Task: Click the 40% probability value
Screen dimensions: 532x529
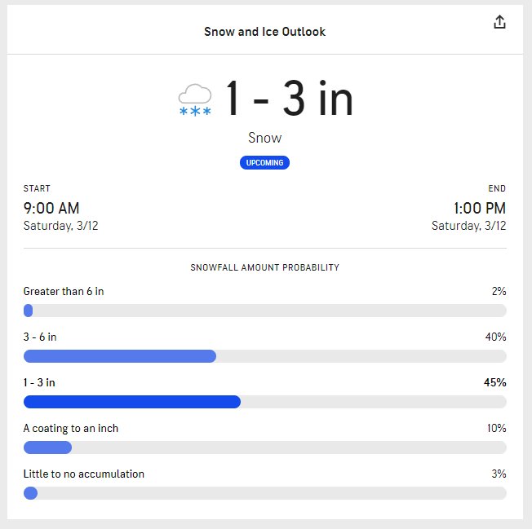Action: [x=496, y=337]
